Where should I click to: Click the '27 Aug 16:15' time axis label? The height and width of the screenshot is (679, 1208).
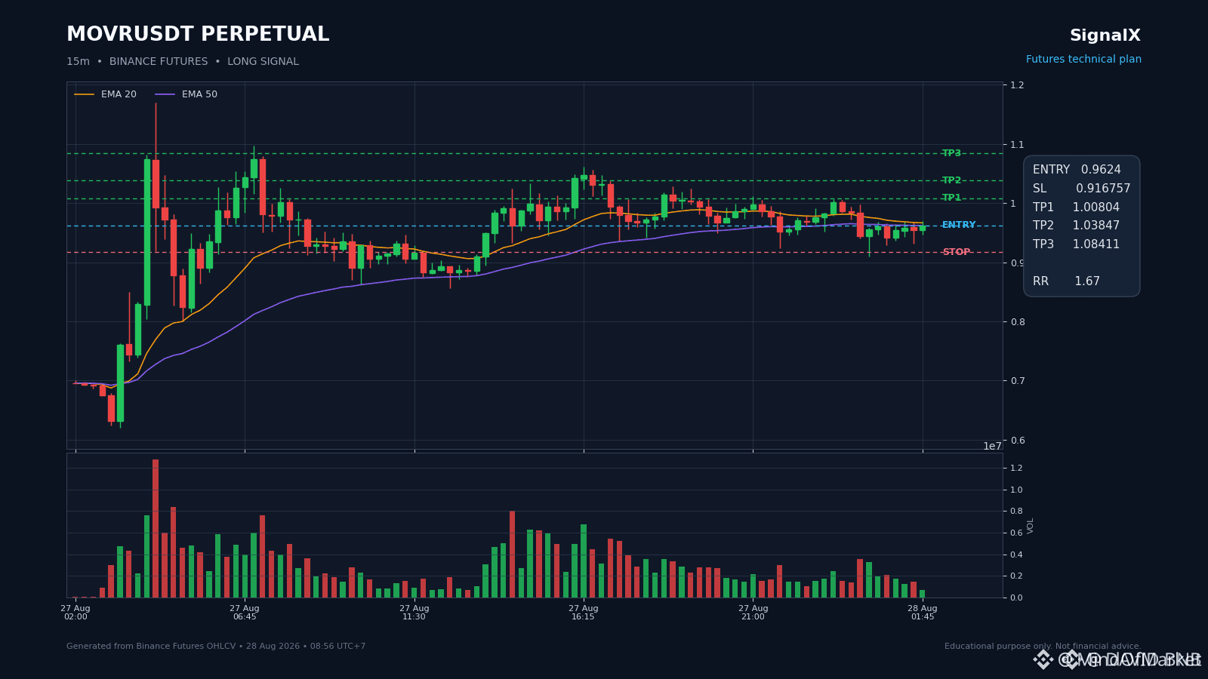point(584,612)
